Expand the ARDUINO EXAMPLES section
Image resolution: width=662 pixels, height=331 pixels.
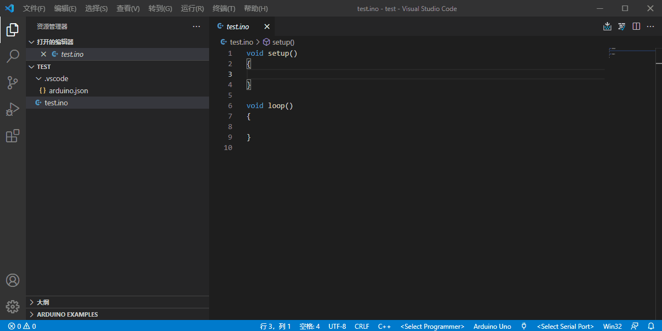tap(67, 314)
